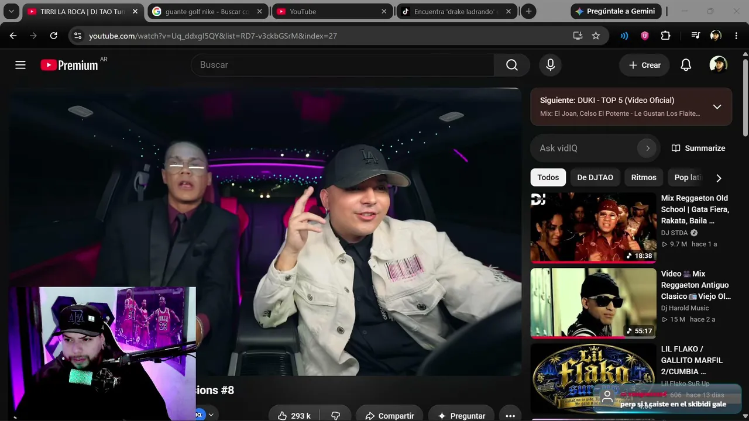Viewport: 749px width, 421px height.
Task: Open the 18:38 reggaeton mix thumbnail
Action: click(x=593, y=227)
